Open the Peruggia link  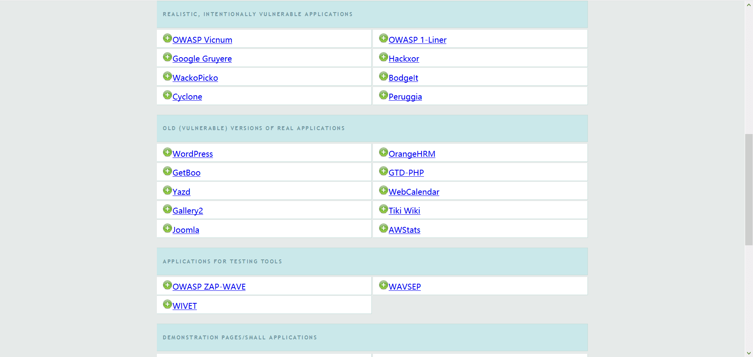tap(405, 97)
